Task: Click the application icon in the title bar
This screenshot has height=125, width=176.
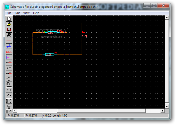Action: 7,7
